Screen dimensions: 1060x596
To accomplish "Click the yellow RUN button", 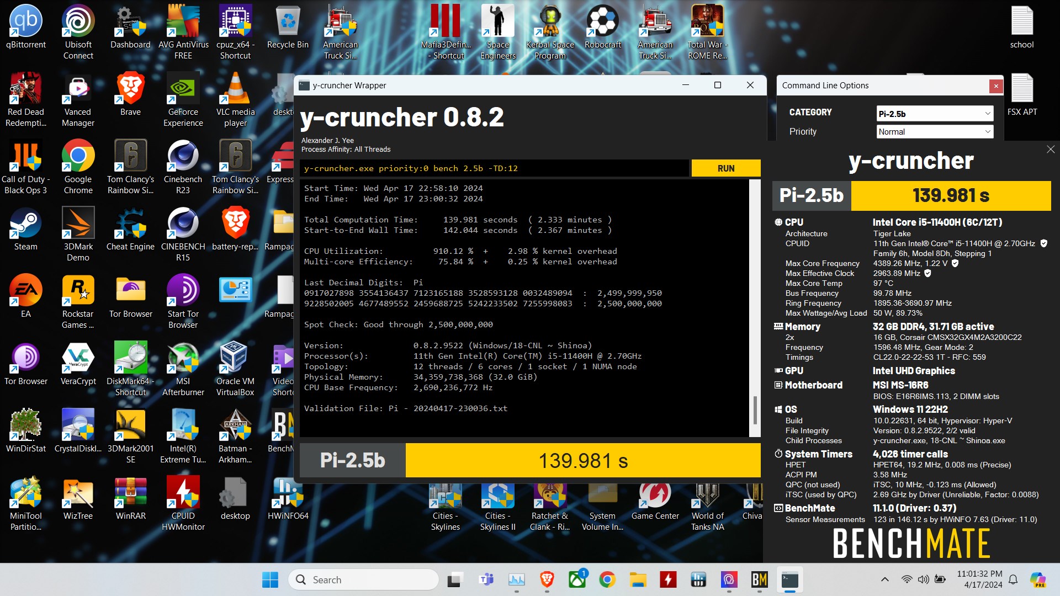I will [x=726, y=168].
